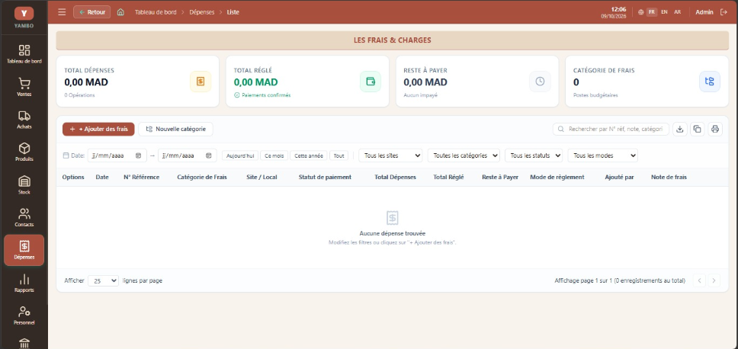Open Toutes les catégories dropdown

pyautogui.click(x=464, y=155)
